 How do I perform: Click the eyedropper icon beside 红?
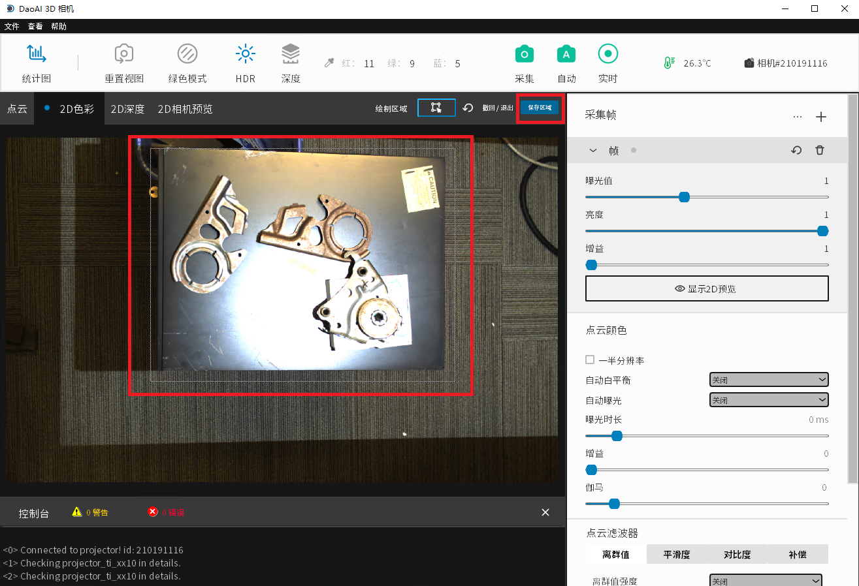coord(329,63)
